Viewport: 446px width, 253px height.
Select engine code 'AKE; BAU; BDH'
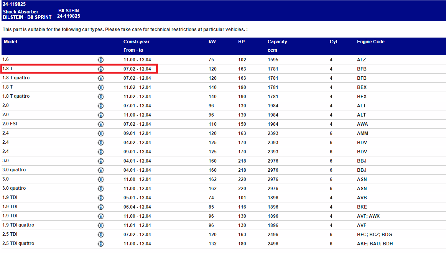[375, 244]
